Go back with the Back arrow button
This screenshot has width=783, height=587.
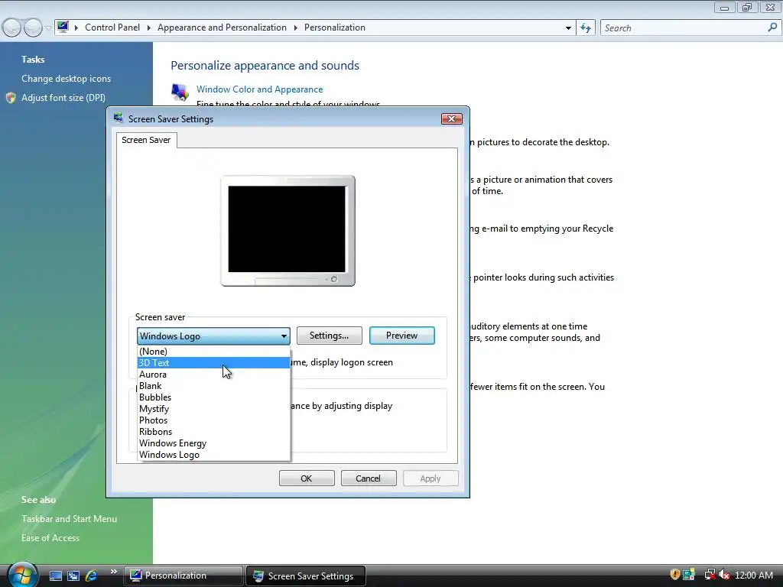(x=12, y=28)
